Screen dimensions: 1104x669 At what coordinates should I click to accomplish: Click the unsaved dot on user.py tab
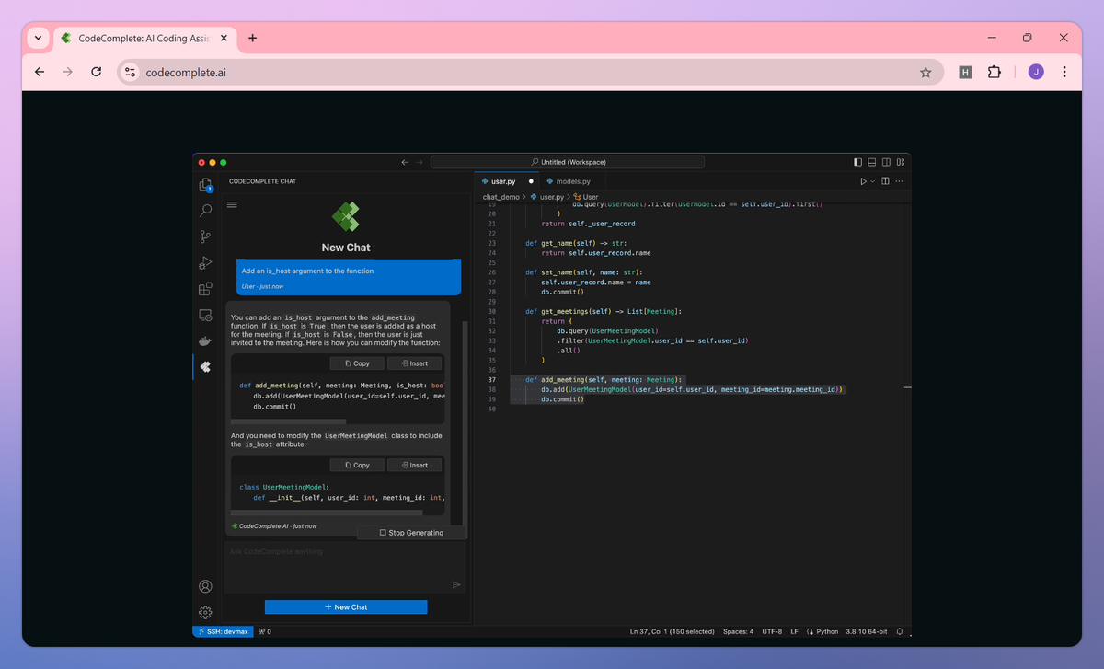click(531, 181)
